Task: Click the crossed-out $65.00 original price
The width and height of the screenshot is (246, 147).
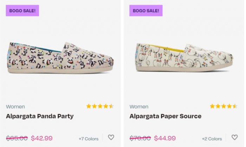Action: (17, 138)
